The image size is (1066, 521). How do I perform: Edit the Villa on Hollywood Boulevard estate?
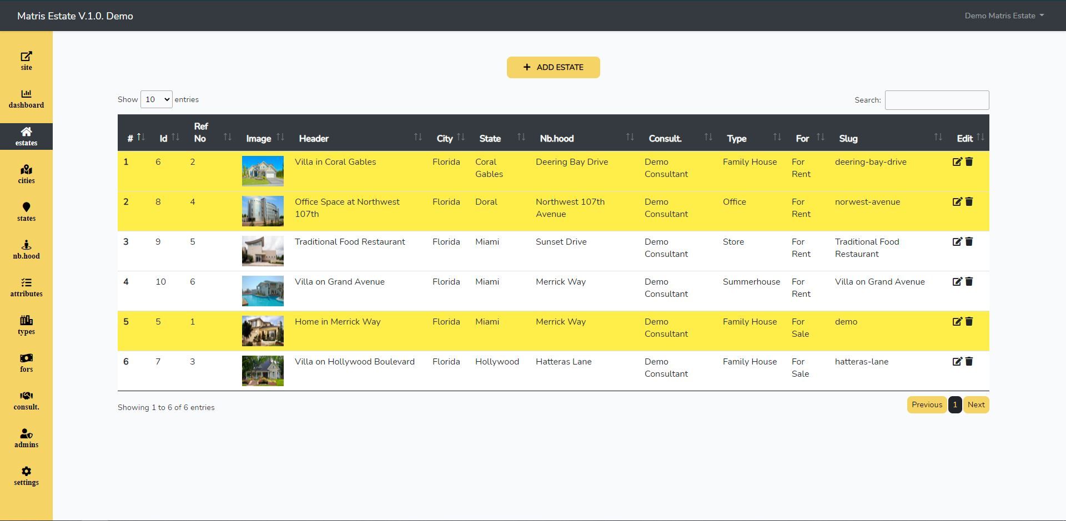click(x=957, y=361)
